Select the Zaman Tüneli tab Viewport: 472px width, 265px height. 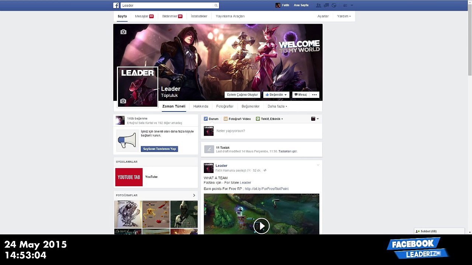click(174, 106)
